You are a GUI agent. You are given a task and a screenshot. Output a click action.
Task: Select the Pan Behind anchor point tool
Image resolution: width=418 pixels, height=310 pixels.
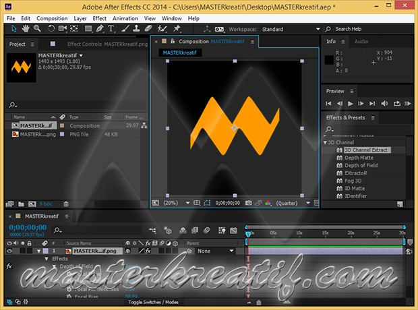[x=74, y=28]
